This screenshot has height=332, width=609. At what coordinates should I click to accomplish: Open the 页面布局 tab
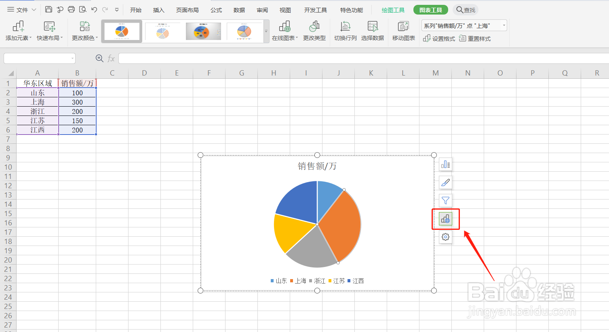[188, 10]
